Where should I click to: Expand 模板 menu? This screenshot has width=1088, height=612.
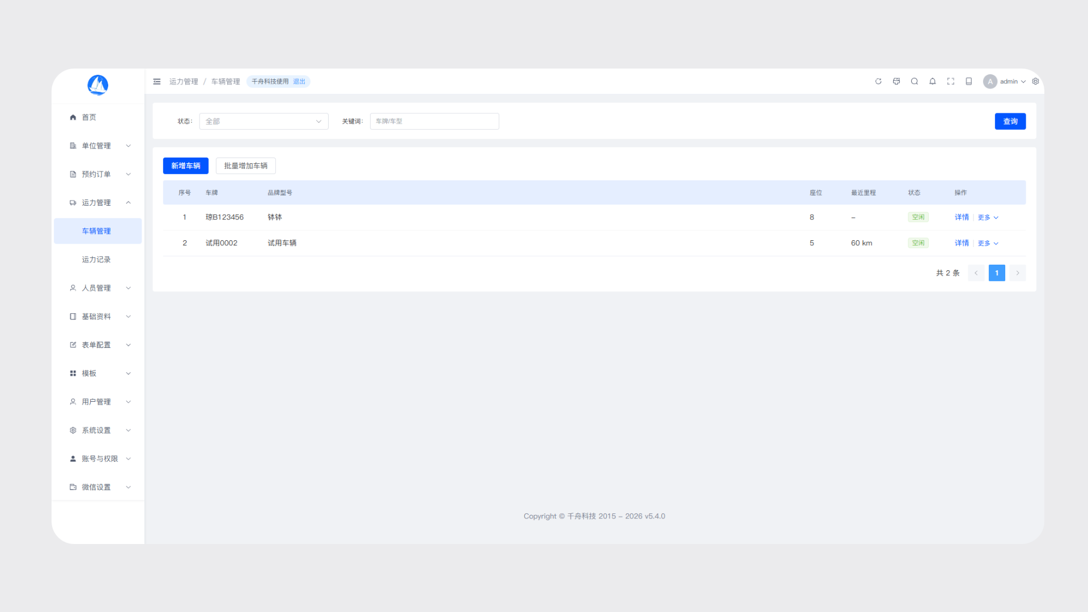point(98,373)
